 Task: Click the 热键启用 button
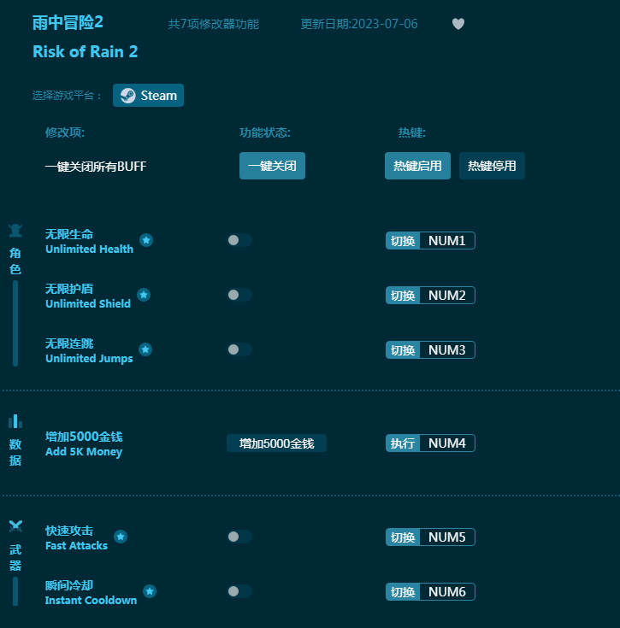tap(417, 166)
